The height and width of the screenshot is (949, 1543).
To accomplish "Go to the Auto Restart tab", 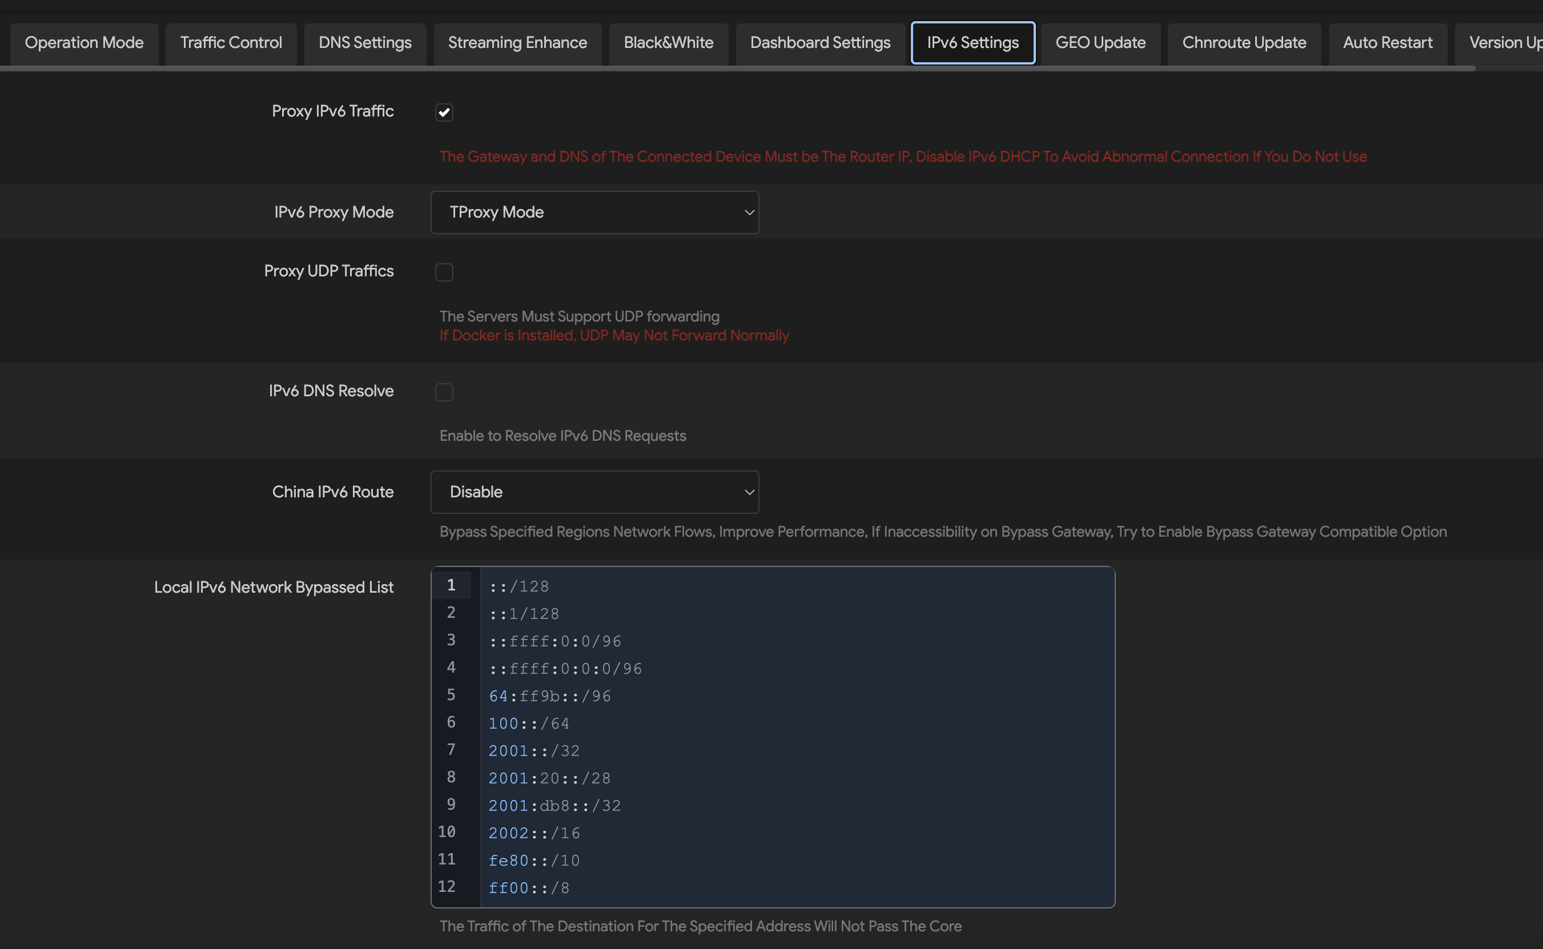I will point(1388,43).
